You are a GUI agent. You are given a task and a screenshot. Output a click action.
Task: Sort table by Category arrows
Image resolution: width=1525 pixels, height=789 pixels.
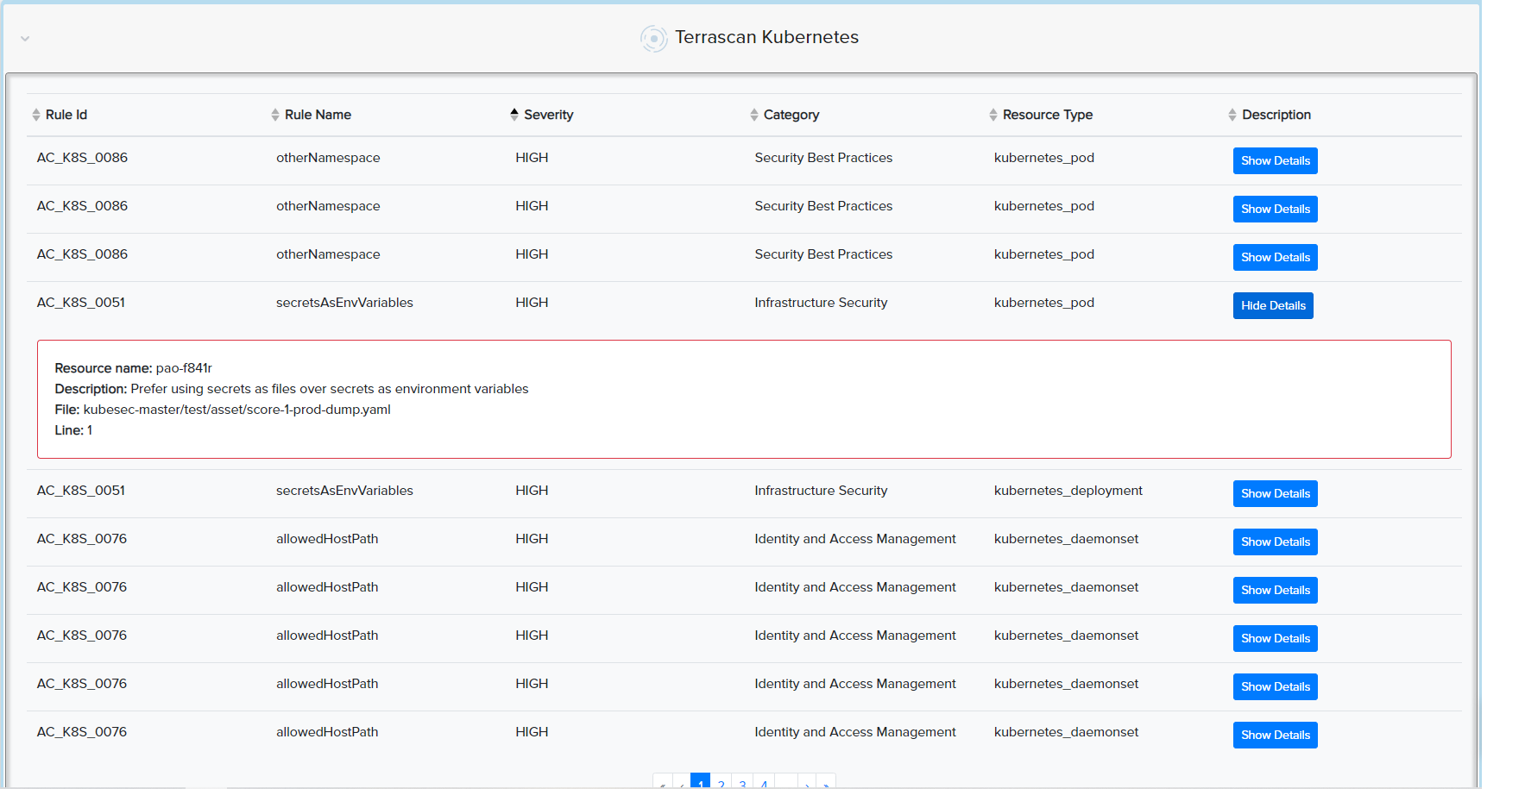click(754, 115)
